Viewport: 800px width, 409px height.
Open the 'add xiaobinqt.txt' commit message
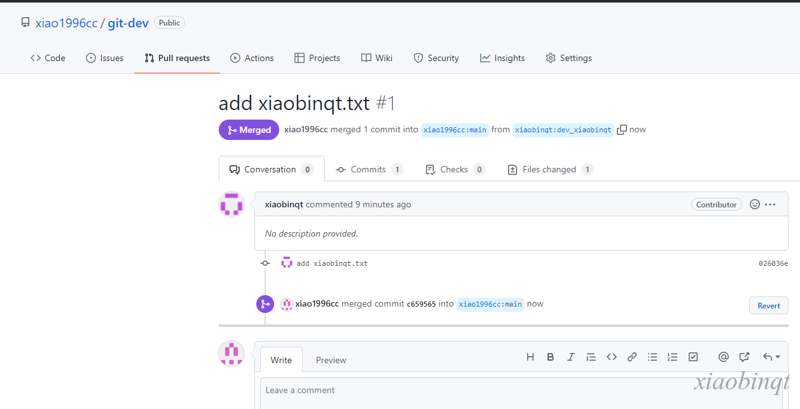tap(332, 263)
